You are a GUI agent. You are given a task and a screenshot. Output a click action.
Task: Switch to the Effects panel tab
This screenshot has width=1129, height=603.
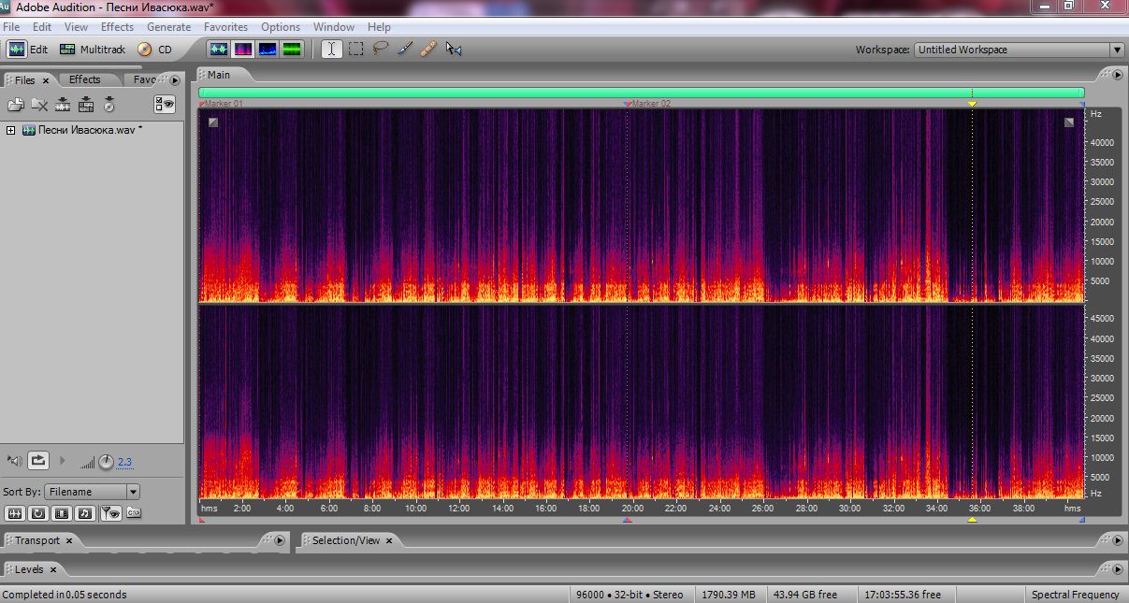(x=84, y=79)
